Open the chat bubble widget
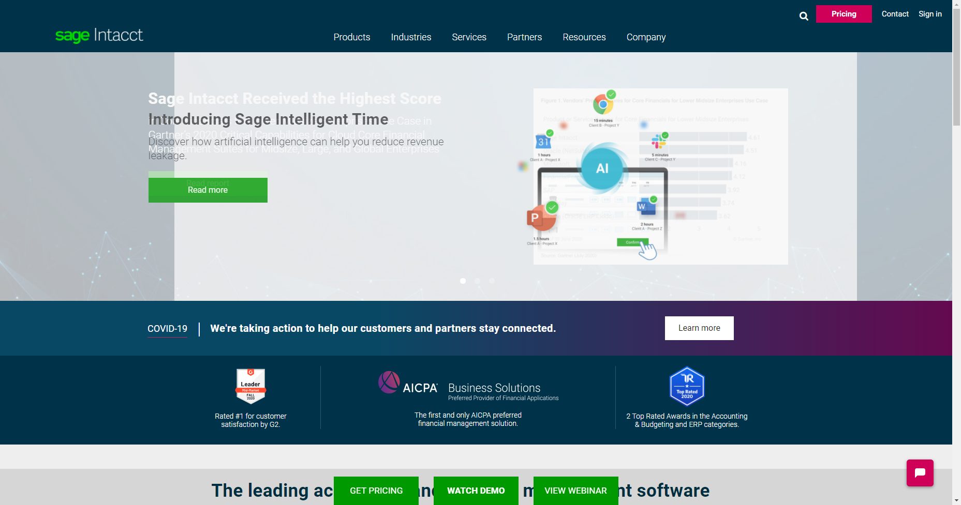 (920, 472)
